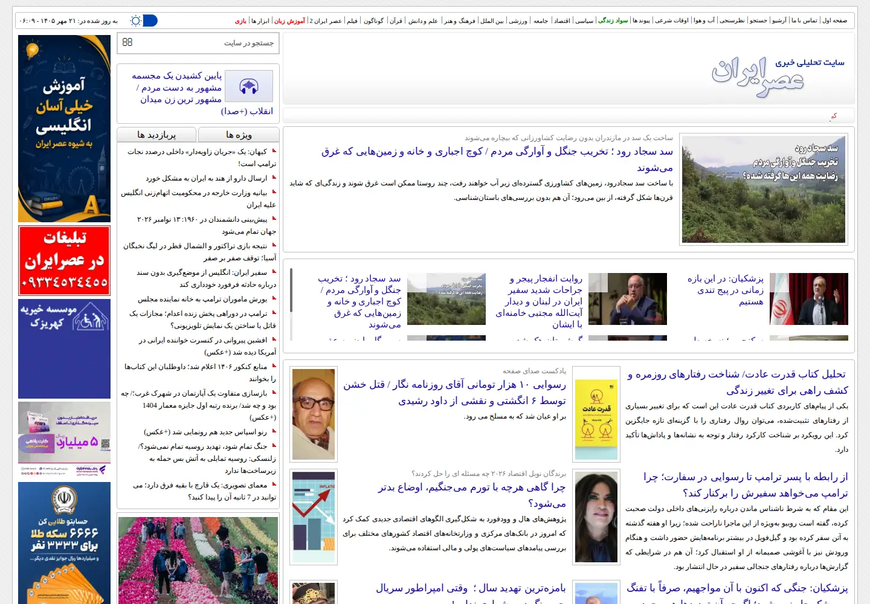The height and width of the screenshot is (604, 870).
Task: Open 'رنو اسپاس جدید هم رونمایی شد' item
Action: (205, 432)
